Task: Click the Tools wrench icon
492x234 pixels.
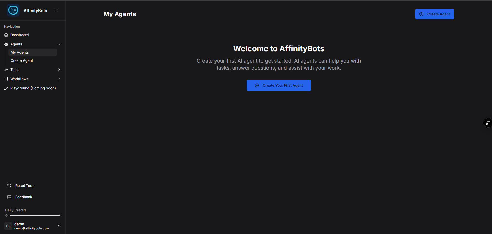Action: 6,70
